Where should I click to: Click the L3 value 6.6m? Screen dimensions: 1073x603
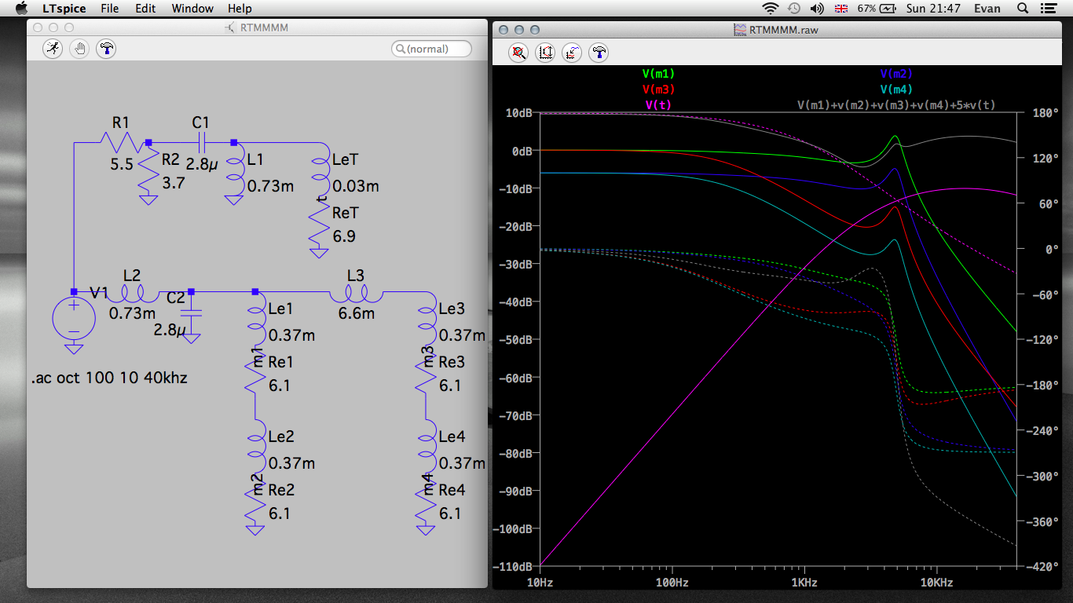(x=356, y=313)
